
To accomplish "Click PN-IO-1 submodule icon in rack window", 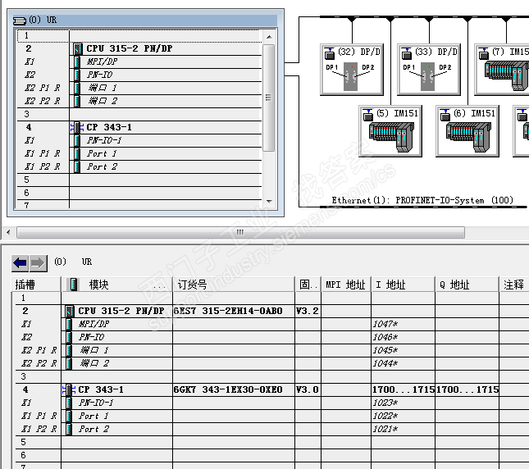I will 77,140.
